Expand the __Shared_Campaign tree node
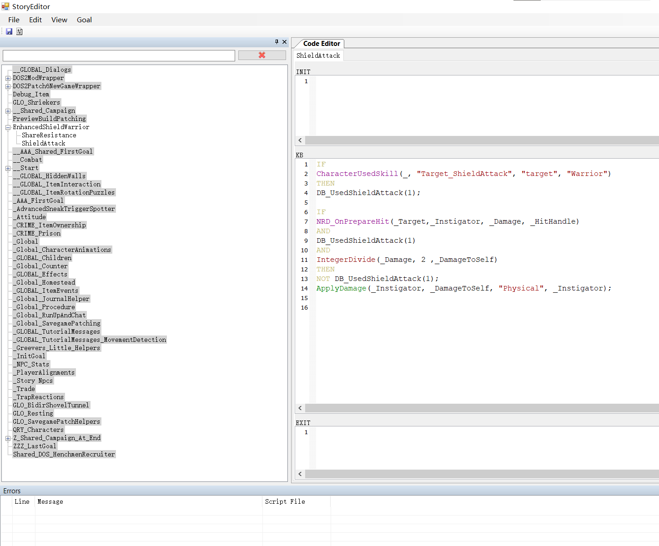Image resolution: width=659 pixels, height=546 pixels. (x=8, y=111)
